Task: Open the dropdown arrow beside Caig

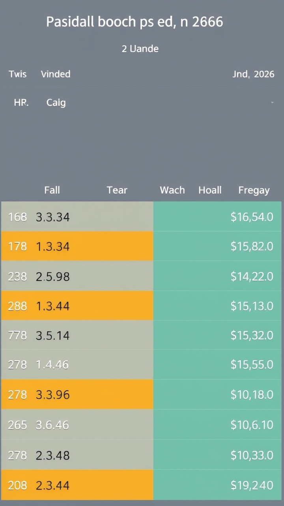Action: [272, 103]
